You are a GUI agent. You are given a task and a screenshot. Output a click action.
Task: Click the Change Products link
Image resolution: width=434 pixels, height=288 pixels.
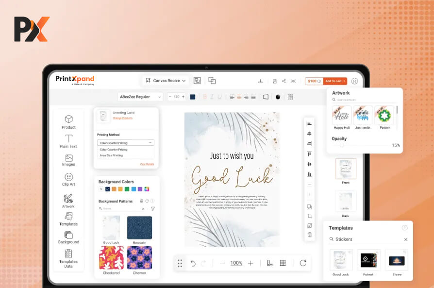tap(122, 118)
